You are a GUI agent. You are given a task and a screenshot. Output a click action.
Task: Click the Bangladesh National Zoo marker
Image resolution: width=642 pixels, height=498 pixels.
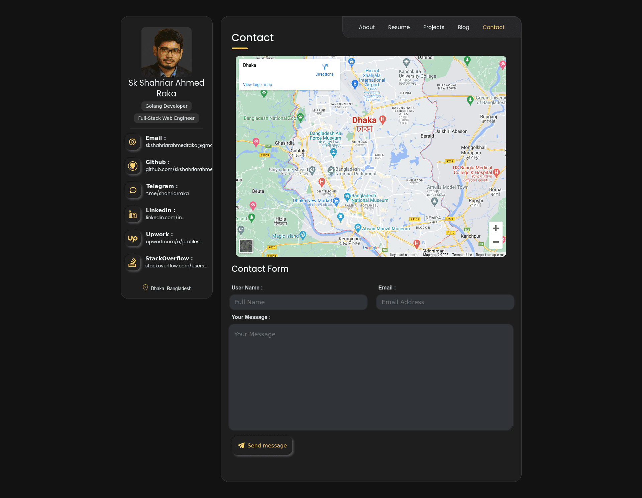(300, 117)
